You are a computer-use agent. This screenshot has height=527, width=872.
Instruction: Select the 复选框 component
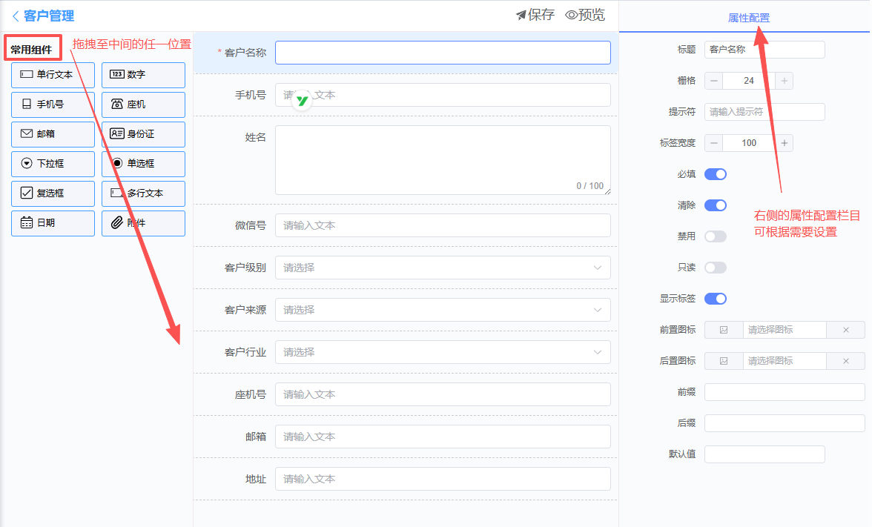click(53, 193)
